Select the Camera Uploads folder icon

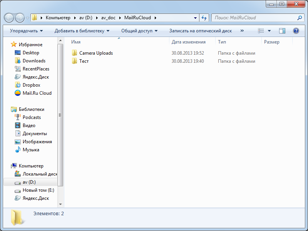pos(74,53)
